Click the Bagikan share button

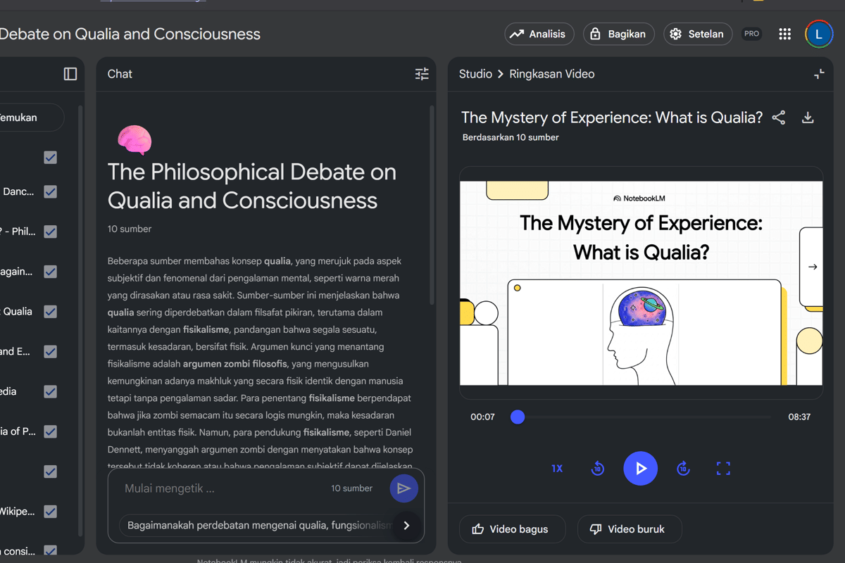click(618, 34)
